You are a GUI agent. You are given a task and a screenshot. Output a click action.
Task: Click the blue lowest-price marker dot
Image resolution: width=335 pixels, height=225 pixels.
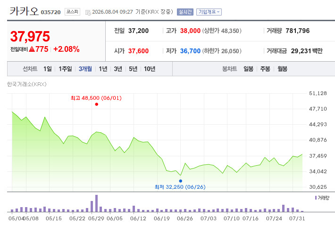coord(181,181)
